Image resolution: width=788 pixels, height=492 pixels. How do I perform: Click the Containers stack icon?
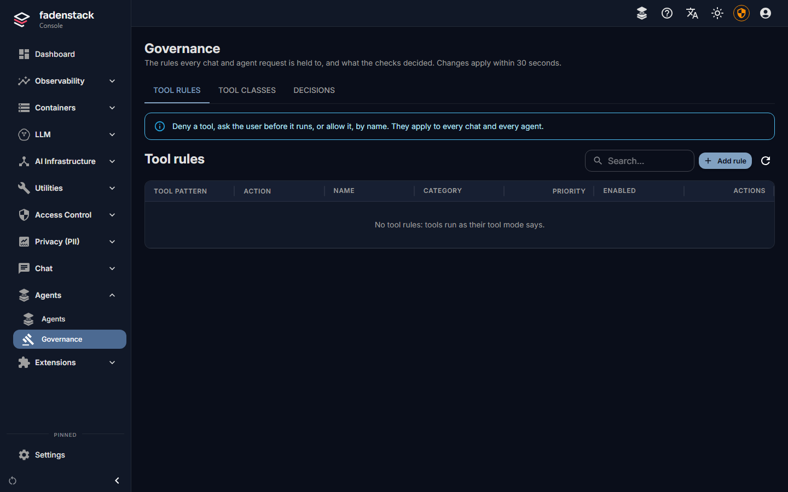pos(24,108)
